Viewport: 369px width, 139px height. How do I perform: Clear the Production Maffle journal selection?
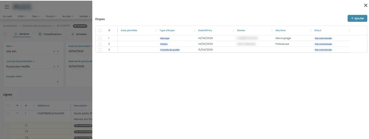[x=54, y=67]
